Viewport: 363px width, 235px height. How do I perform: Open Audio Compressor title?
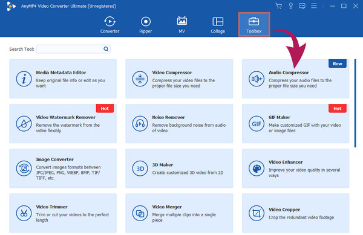[x=289, y=72]
